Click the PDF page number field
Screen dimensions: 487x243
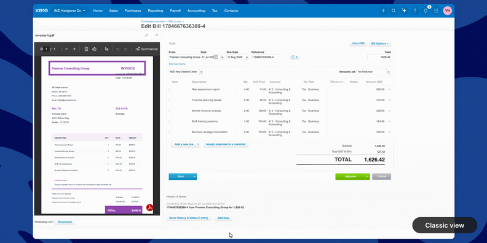point(46,49)
